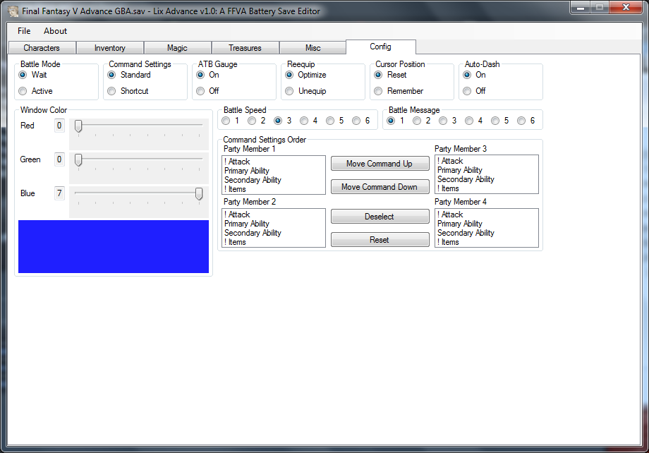This screenshot has width=649, height=453.
Task: Set Battle Speed to 4
Action: click(x=309, y=121)
